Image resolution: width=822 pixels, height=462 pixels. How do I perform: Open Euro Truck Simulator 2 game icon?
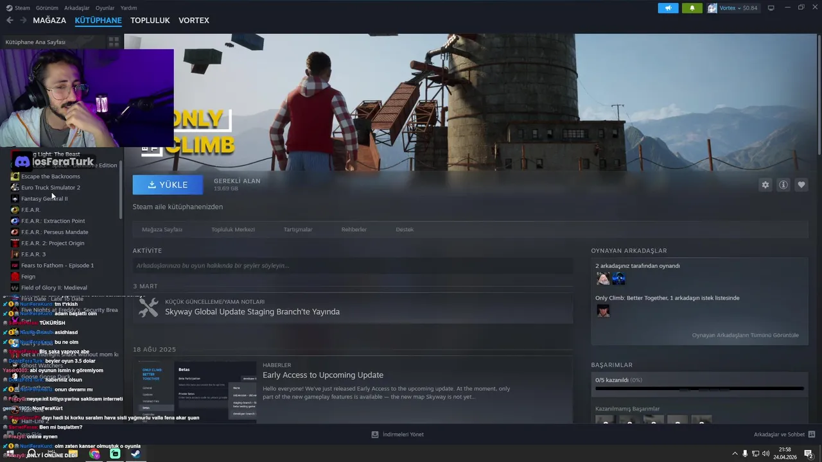[15, 187]
